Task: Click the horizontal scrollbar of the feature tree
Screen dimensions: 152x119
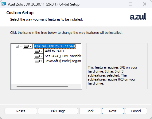Action: pos(42,86)
